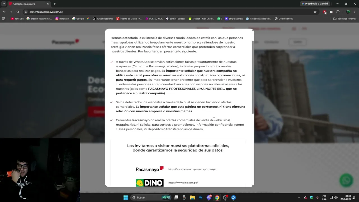Image resolution: width=359 pixels, height=202 pixels.
Task: Open the Google bookmark
Action: (x=78, y=19)
